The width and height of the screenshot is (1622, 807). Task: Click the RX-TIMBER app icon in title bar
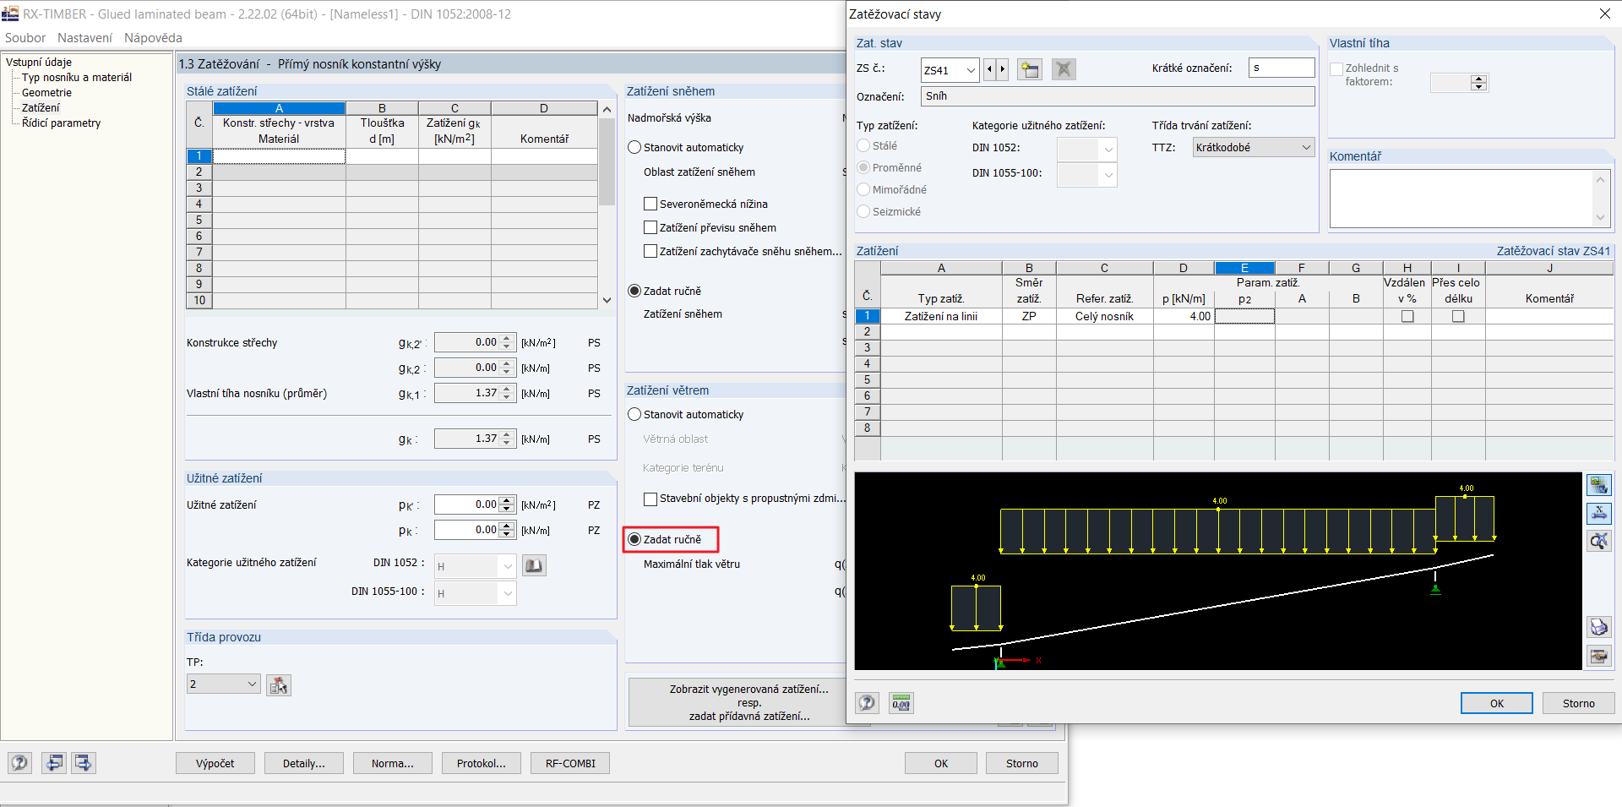tap(10, 14)
